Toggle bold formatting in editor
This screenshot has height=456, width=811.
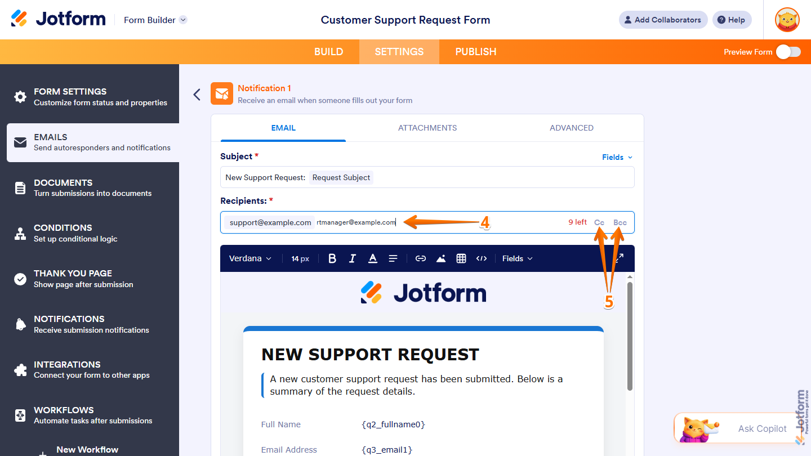point(332,258)
